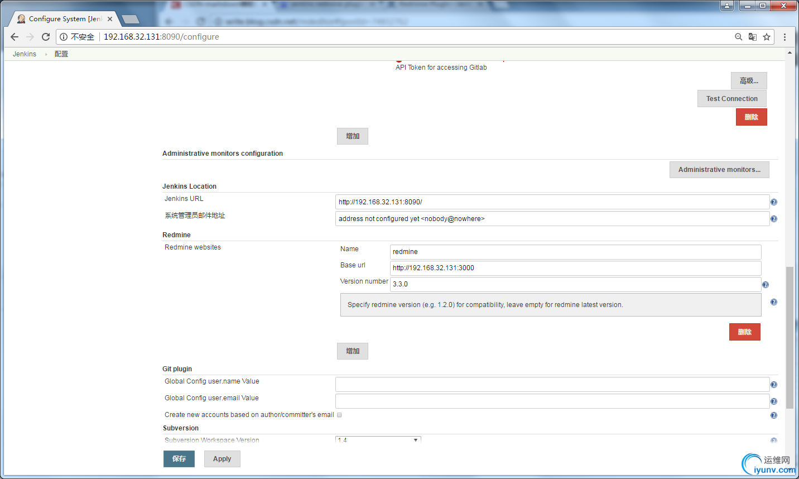The height and width of the screenshot is (479, 799).
Task: Click the Redmine Version number field
Action: point(575,284)
